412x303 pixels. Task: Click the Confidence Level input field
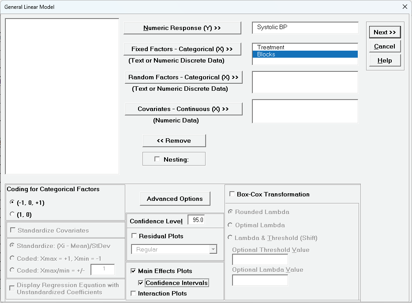[x=197, y=220]
